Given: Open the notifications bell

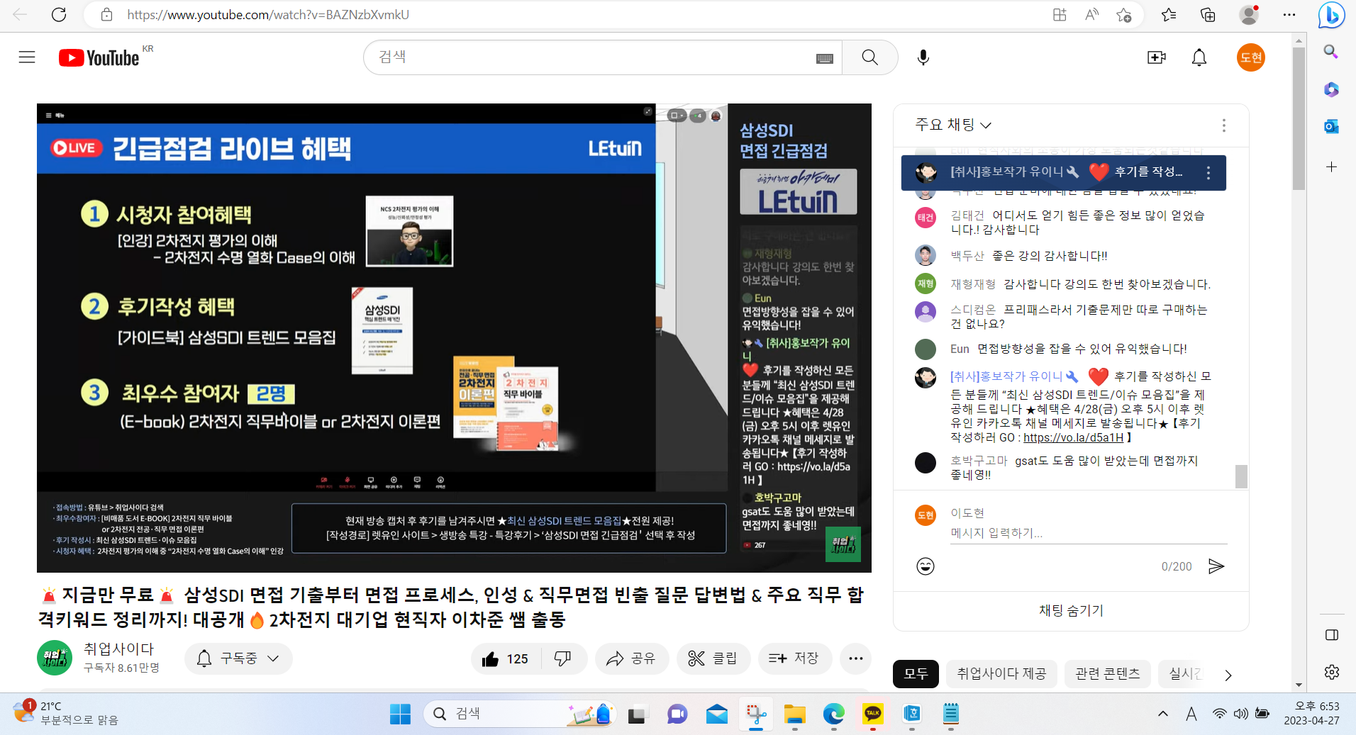Looking at the screenshot, I should pyautogui.click(x=1199, y=57).
